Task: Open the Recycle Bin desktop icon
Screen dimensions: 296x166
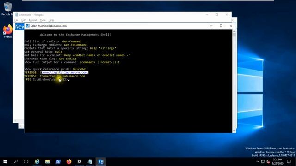Action: [x=7, y=8]
